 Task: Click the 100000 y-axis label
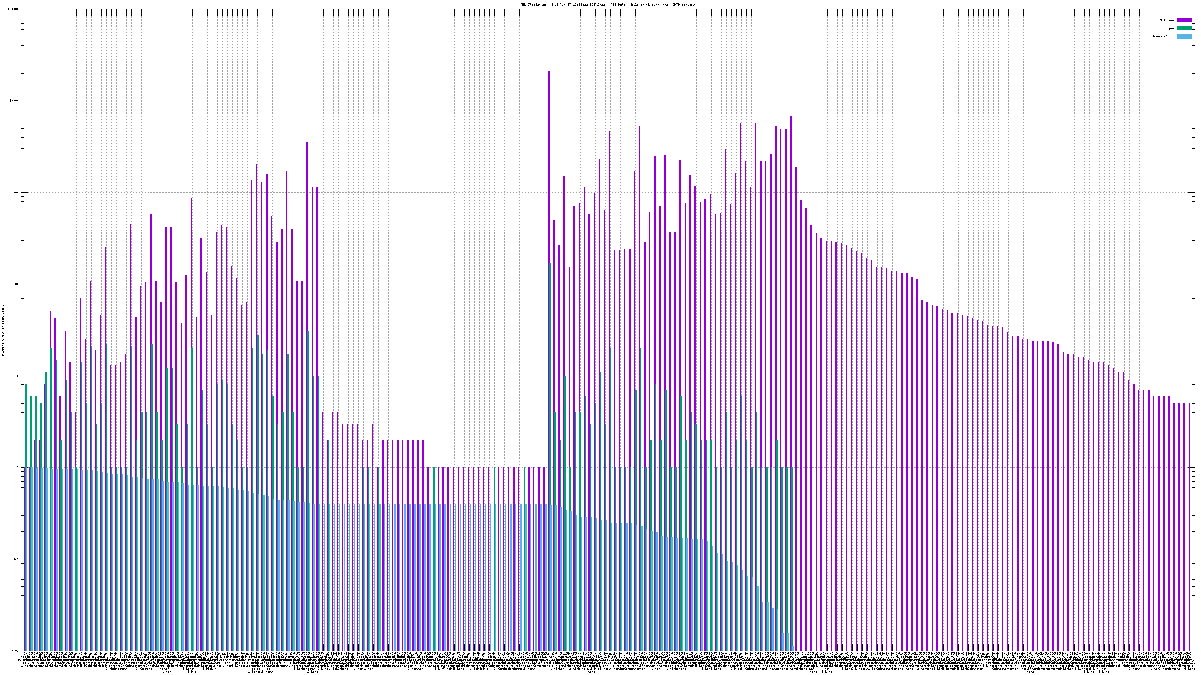tap(14, 9)
